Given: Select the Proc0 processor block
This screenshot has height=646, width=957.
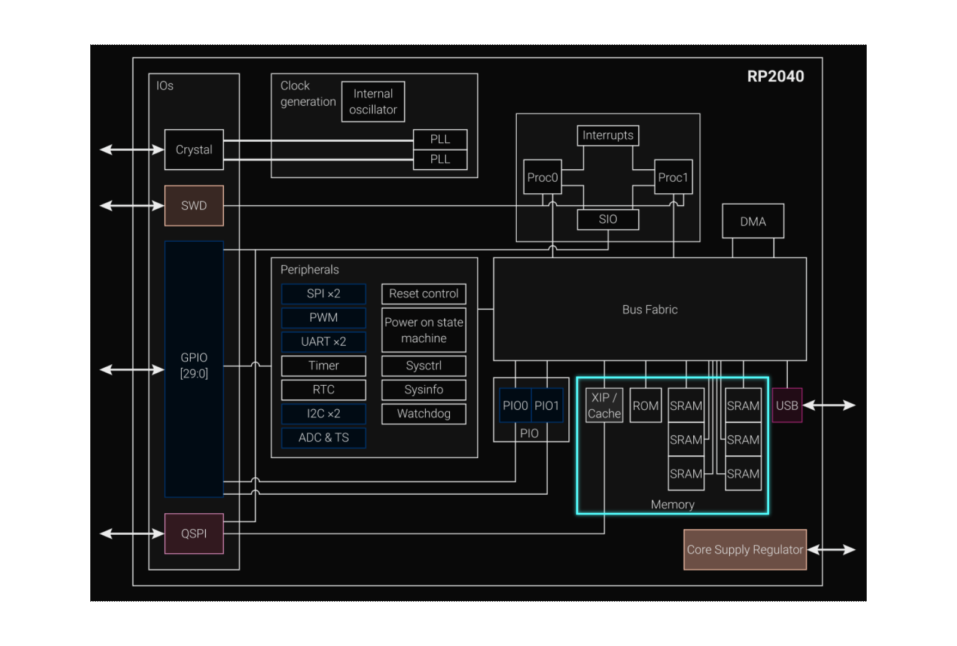Looking at the screenshot, I should coord(542,177).
